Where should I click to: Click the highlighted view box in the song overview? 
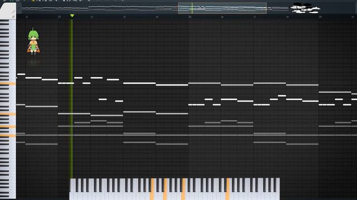click(x=222, y=8)
